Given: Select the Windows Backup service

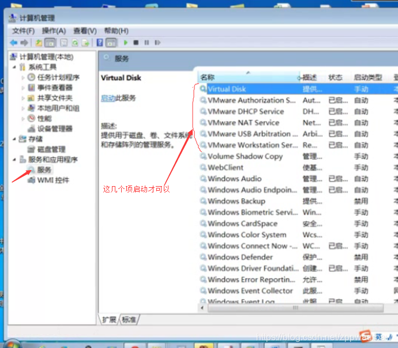Looking at the screenshot, I should [x=298, y=201].
